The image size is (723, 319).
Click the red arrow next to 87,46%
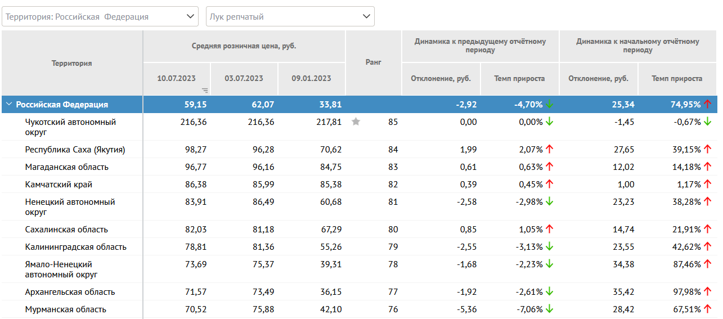[707, 264]
